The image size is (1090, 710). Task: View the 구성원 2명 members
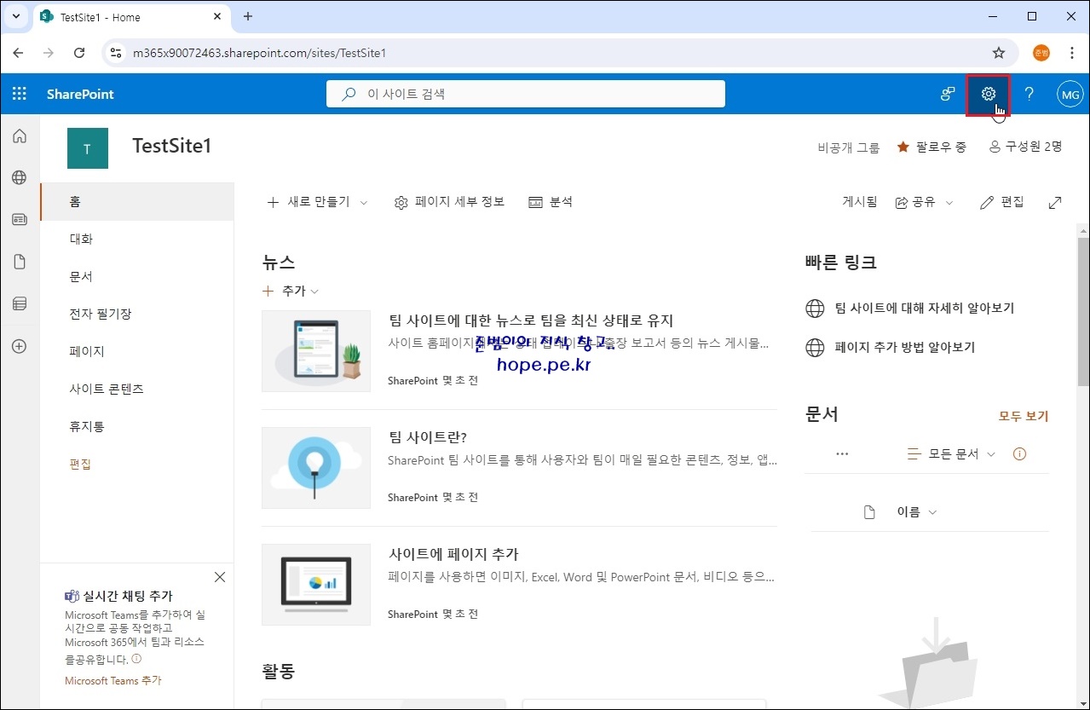point(1025,147)
